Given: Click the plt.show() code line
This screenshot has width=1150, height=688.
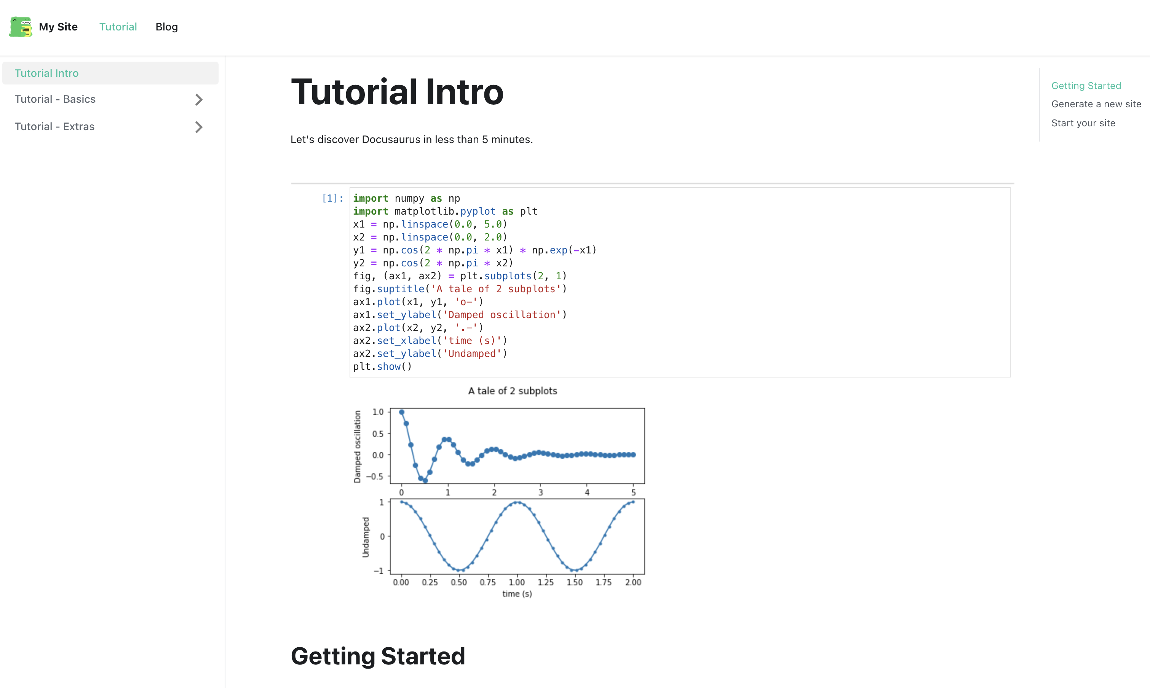Looking at the screenshot, I should point(382,367).
